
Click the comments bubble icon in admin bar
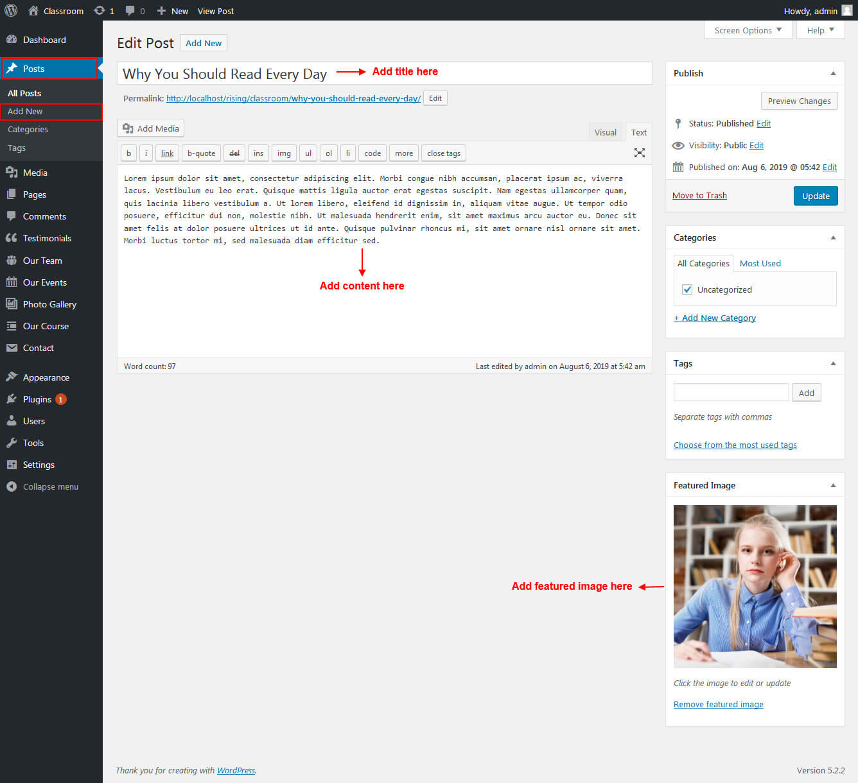pyautogui.click(x=130, y=11)
